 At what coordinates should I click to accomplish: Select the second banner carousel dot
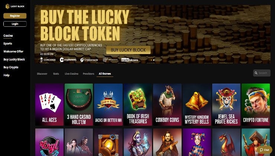(153, 60)
